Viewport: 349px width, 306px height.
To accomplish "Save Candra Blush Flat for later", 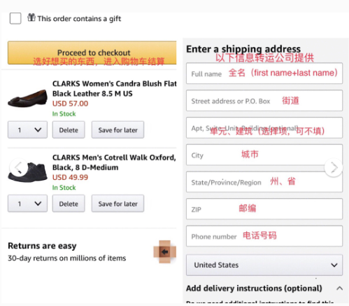I will click(117, 130).
